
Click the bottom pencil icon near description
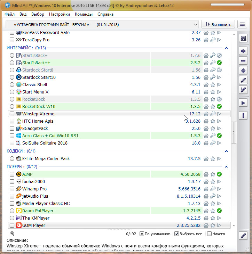click(x=243, y=236)
